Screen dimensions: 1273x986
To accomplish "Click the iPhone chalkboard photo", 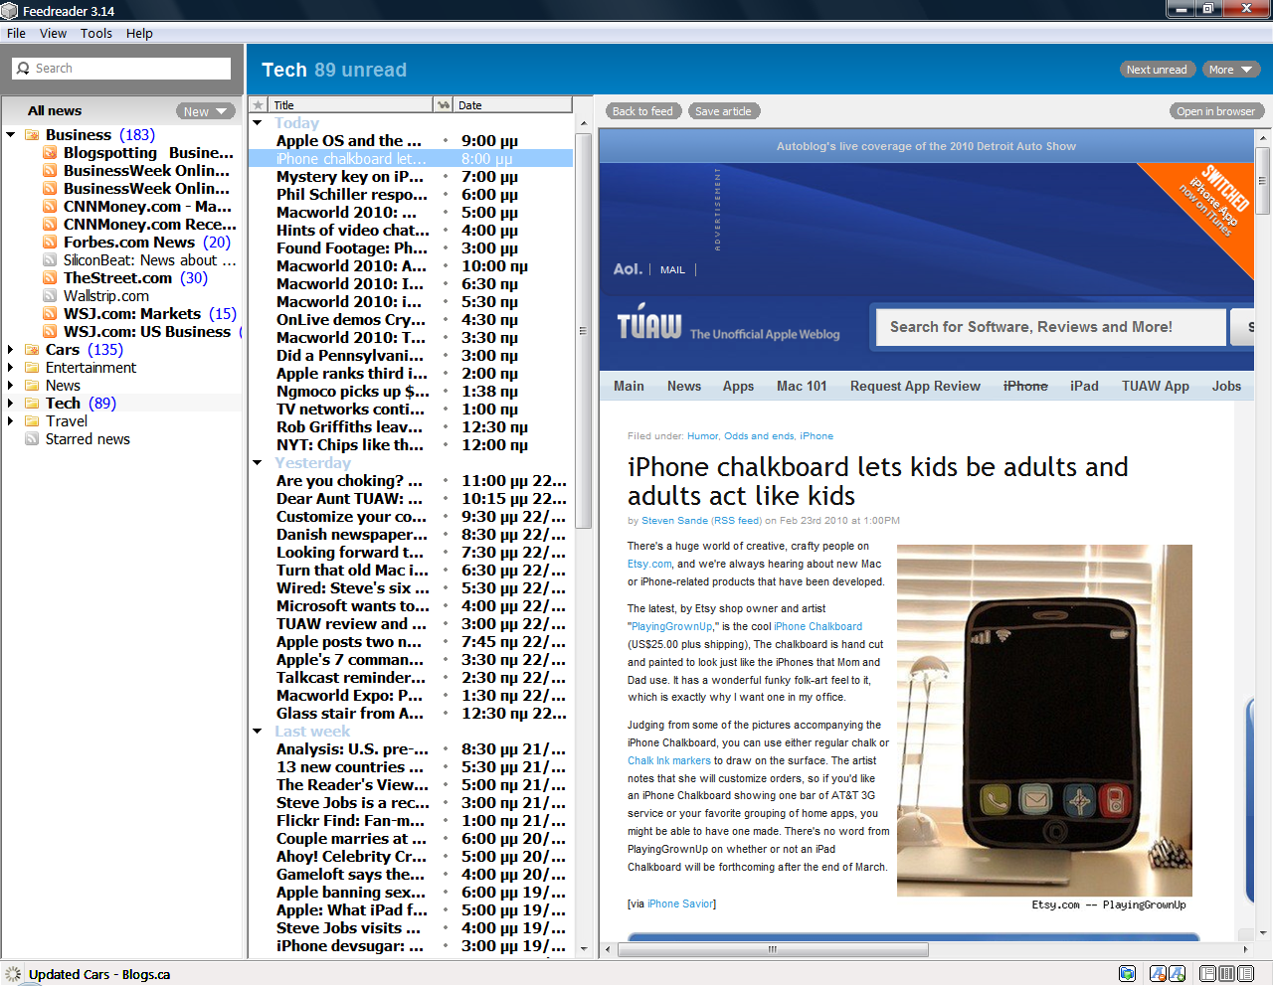I will (x=1044, y=721).
